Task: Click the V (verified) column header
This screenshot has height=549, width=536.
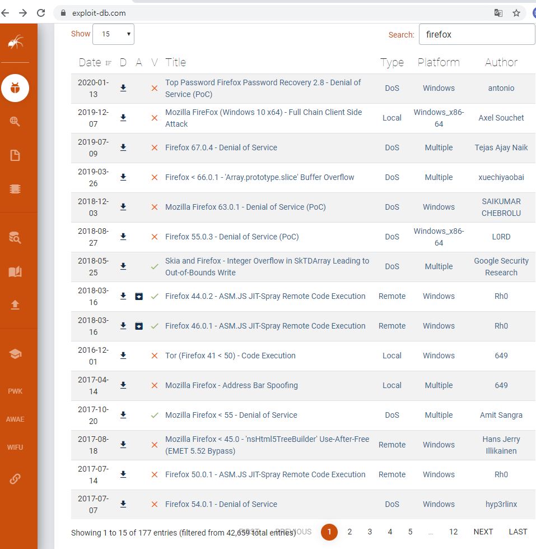Action: point(154,62)
